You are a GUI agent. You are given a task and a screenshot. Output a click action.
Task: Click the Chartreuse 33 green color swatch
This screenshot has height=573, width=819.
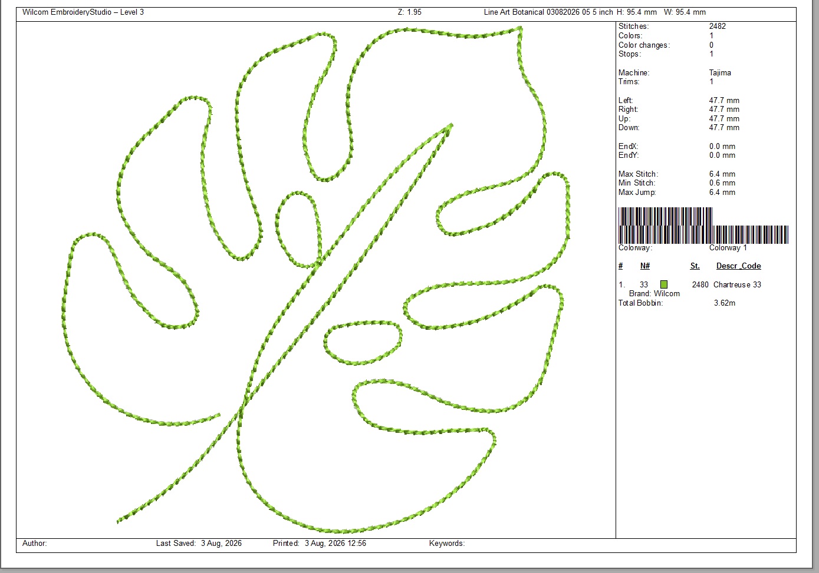[x=664, y=284]
